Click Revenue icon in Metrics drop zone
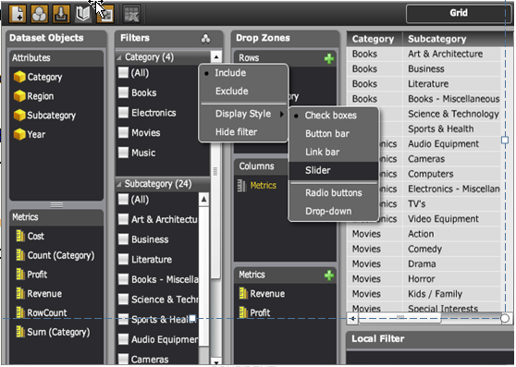The image size is (516, 367). pyautogui.click(x=243, y=293)
